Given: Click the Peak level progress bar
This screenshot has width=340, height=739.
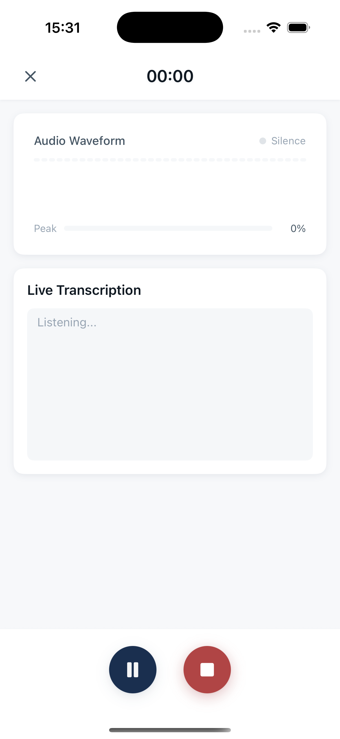Looking at the screenshot, I should click(x=168, y=228).
